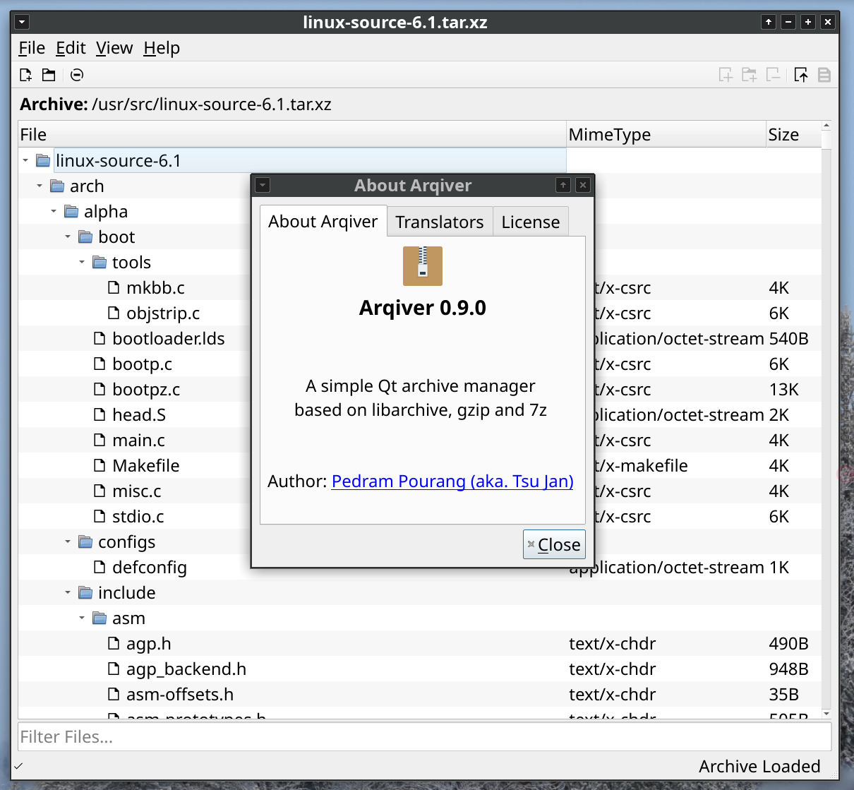Click the Extract archive toolbar icon
Screen dimensions: 854x790
tap(801, 75)
